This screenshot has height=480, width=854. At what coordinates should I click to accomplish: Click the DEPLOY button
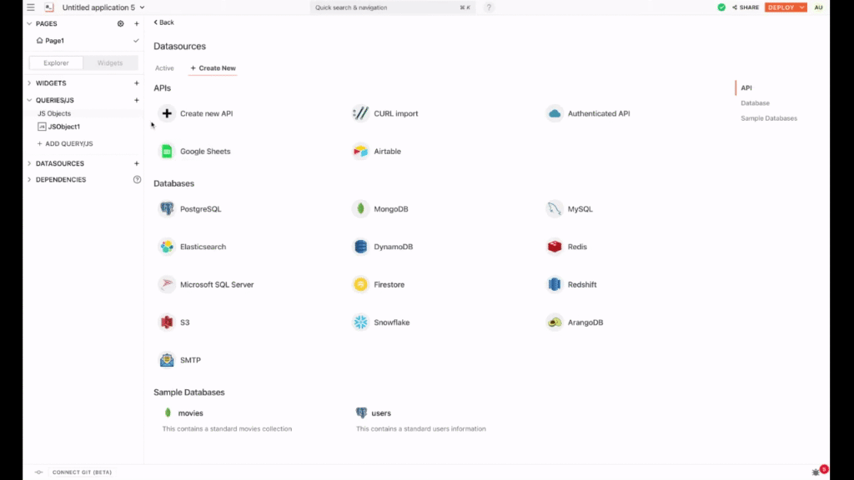(781, 7)
